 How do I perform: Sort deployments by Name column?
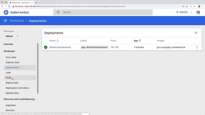(x=54, y=41)
